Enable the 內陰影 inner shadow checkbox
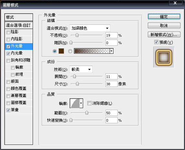This screenshot has height=150, width=185. 8,39
